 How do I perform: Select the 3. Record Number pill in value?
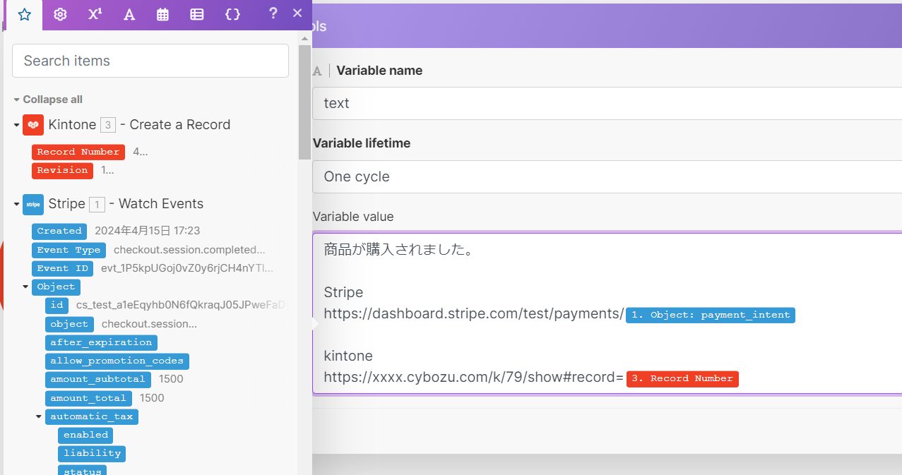682,378
